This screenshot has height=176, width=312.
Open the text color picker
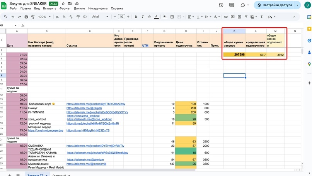pos(156,17)
